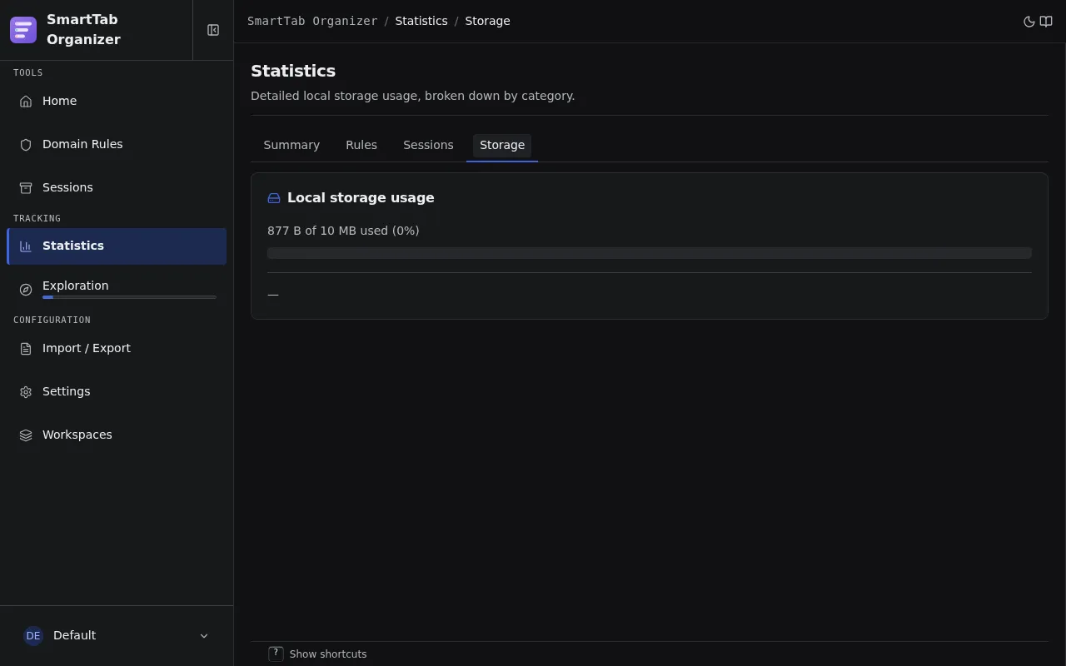Click the 'Detailed local storage usage' description text
Screen dimensions: 1066x666
(x=412, y=97)
